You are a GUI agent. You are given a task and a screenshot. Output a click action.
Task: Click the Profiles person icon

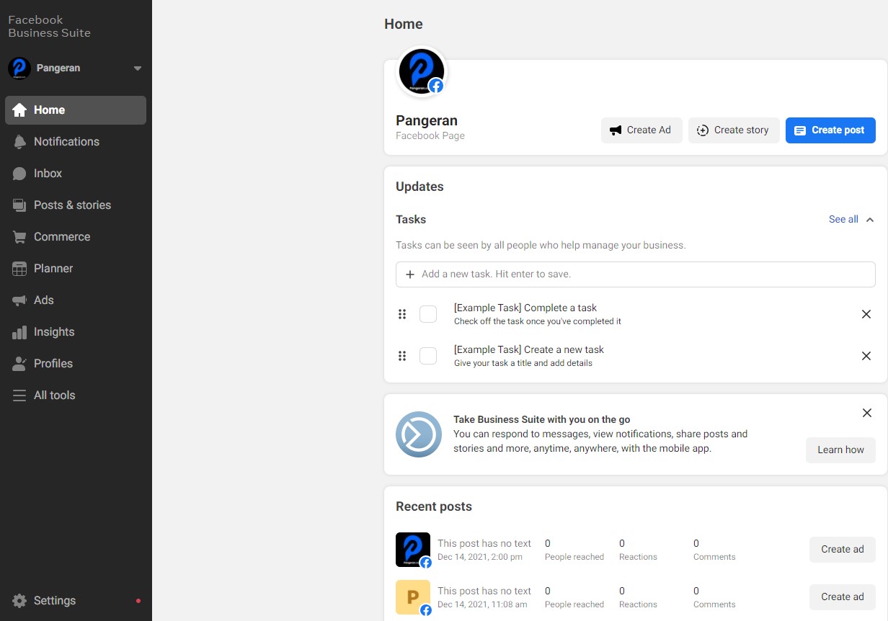(19, 364)
